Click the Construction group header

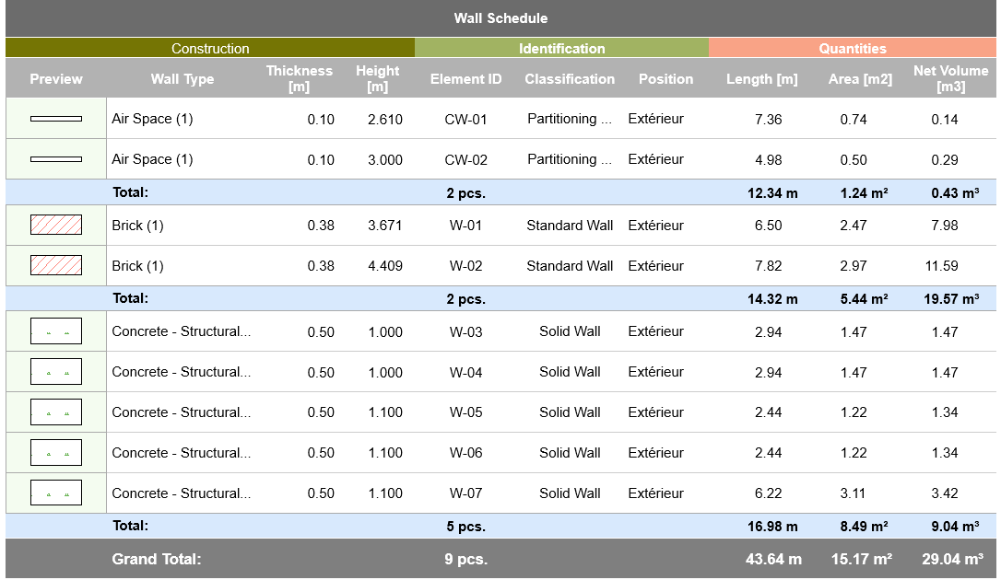(x=210, y=48)
